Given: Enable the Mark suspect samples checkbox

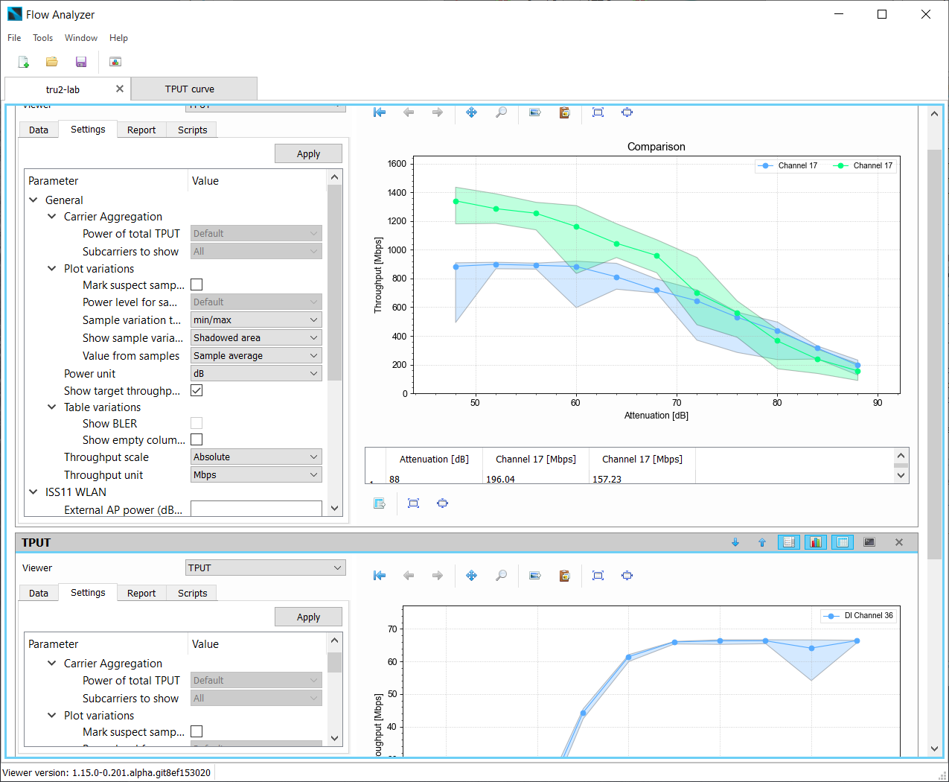Looking at the screenshot, I should pyautogui.click(x=196, y=284).
